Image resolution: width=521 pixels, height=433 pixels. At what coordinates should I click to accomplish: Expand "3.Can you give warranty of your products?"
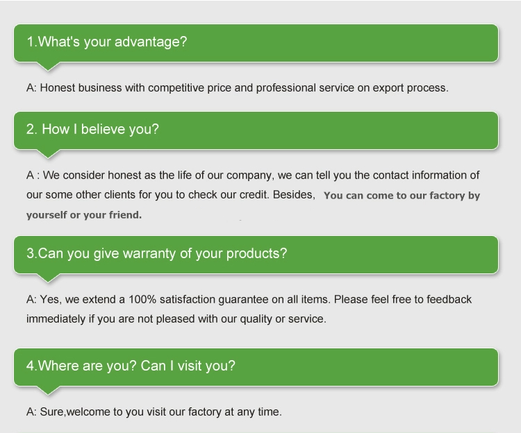click(x=256, y=255)
